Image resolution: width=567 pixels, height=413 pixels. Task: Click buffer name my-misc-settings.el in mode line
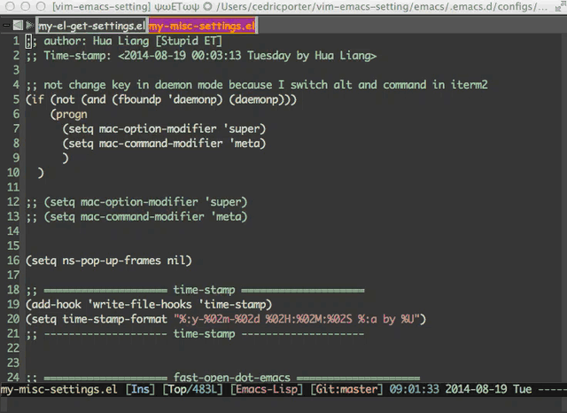click(x=59, y=389)
